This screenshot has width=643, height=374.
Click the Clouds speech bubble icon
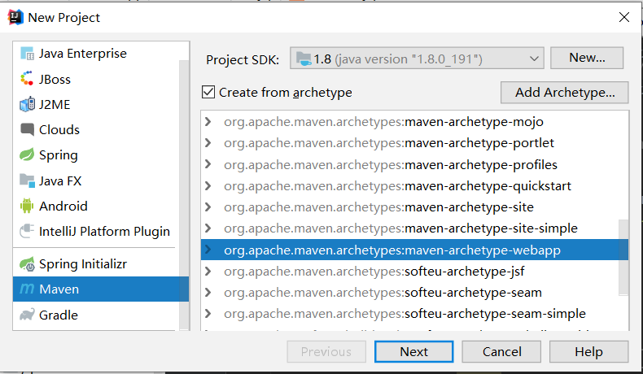click(27, 129)
